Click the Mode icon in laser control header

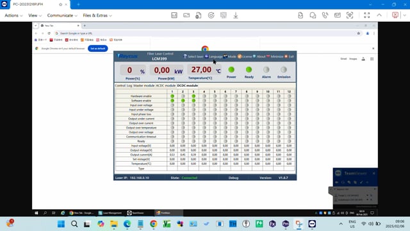coord(225,56)
